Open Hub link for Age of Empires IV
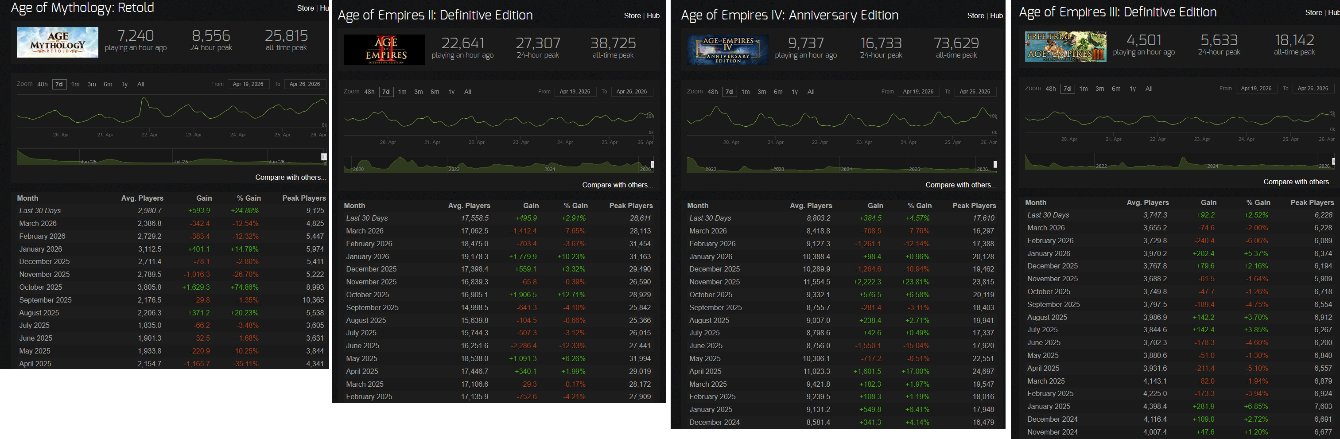 [996, 16]
